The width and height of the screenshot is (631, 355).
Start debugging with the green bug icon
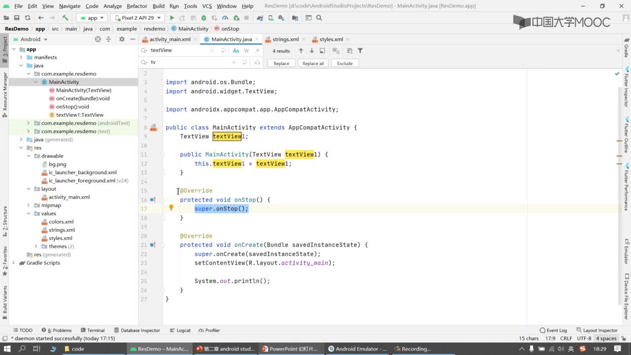[x=203, y=18]
